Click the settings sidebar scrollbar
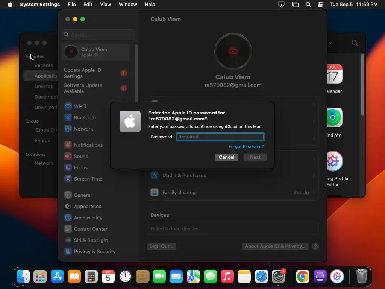Screen dimensions: 385x289 coord(136,73)
